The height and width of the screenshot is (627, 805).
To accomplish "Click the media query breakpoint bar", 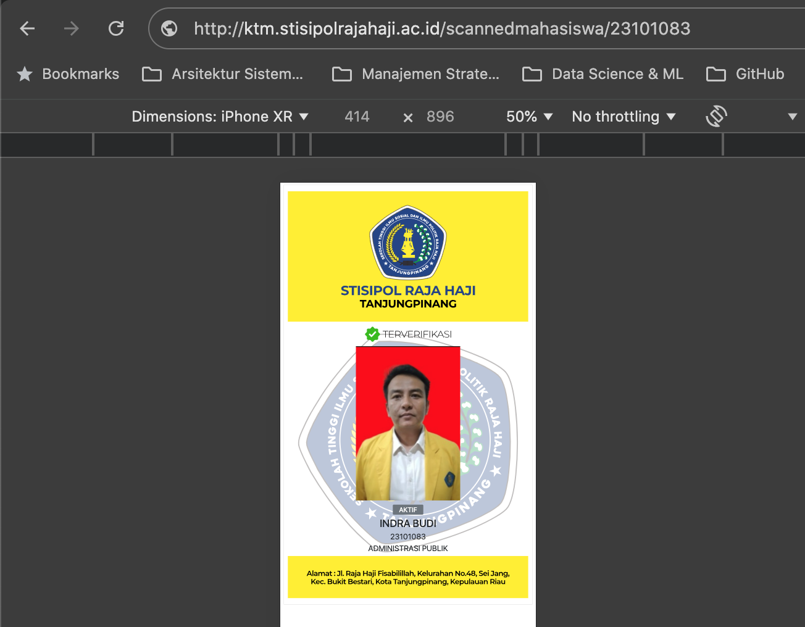I will 403,145.
